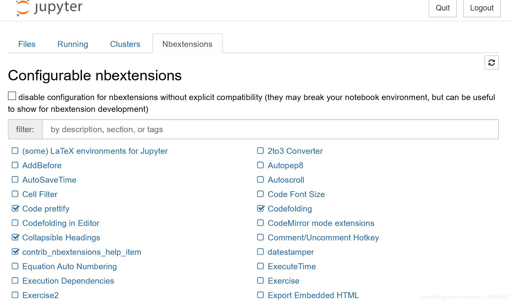This screenshot has width=513, height=303.
Task: Focus the filter search field
Action: [270, 130]
